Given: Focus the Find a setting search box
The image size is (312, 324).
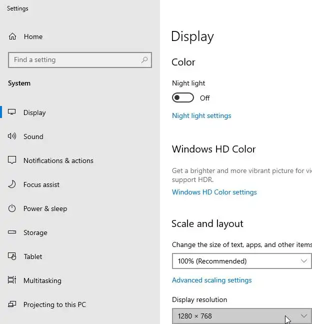Looking at the screenshot, I should (75, 60).
